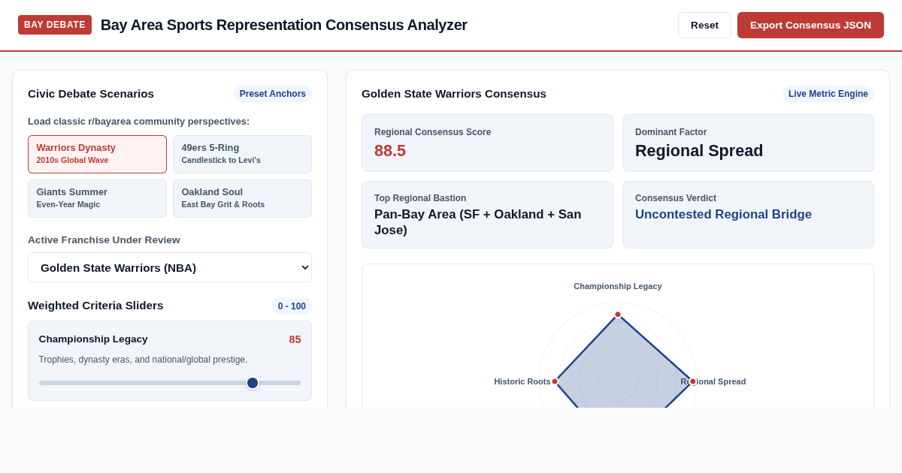Select the Consensus Verdict card
This screenshot has height=473, width=902.
tap(748, 215)
